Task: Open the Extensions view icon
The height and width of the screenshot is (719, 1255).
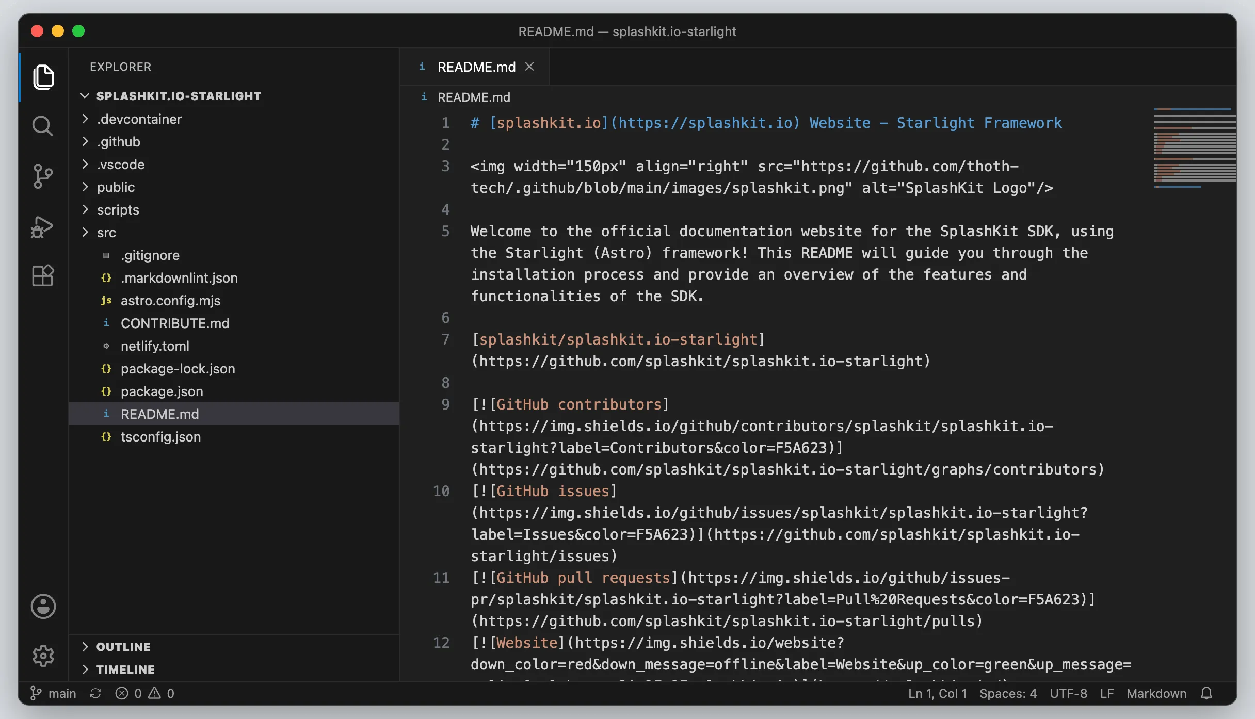Action: point(43,275)
